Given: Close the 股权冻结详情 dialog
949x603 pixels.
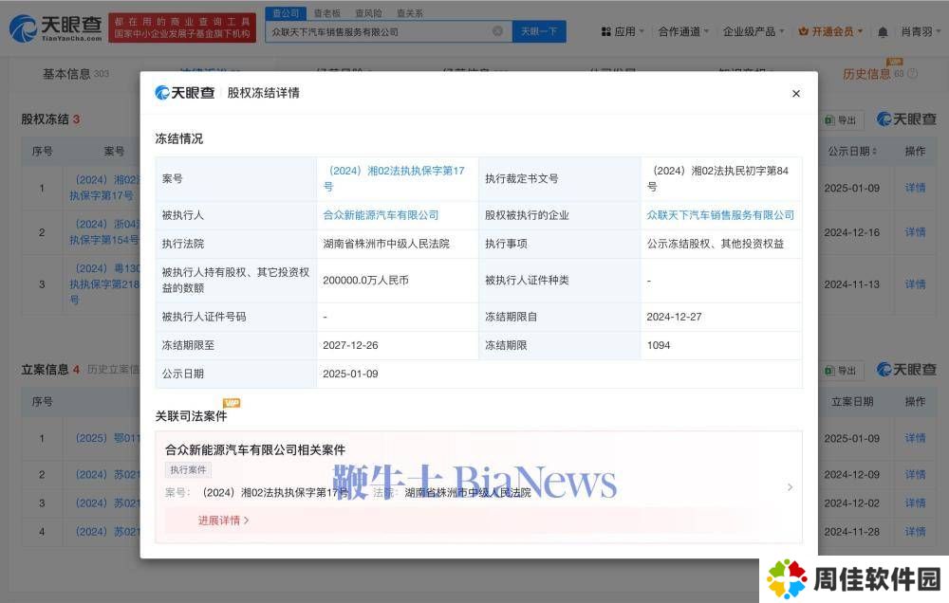Looking at the screenshot, I should pos(796,93).
